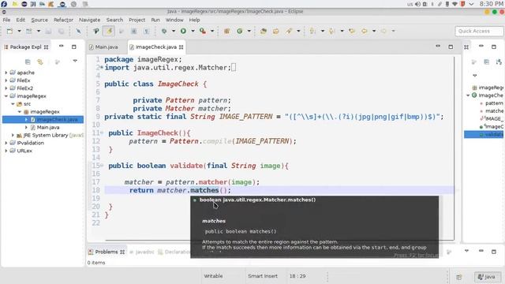This screenshot has width=505, height=284.
Task: Click the Smart Insert status entry
Action: 263,276
